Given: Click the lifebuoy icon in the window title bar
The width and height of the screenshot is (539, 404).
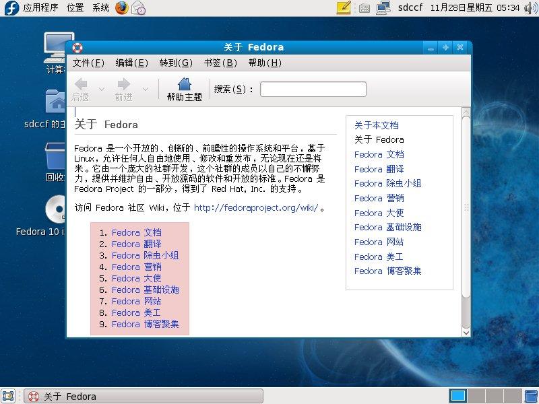Looking at the screenshot, I should point(77,47).
